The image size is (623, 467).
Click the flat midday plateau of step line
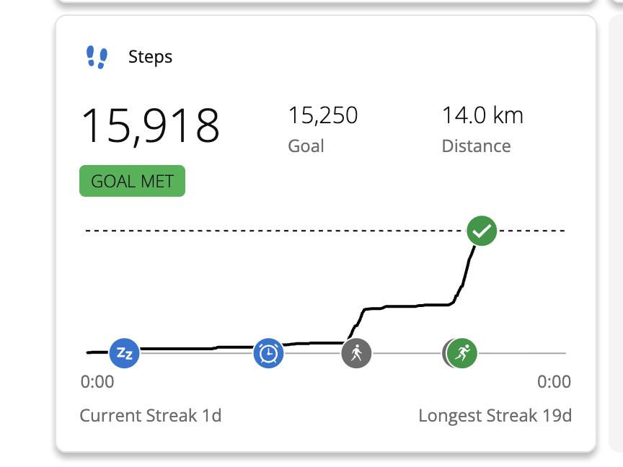coord(407,308)
